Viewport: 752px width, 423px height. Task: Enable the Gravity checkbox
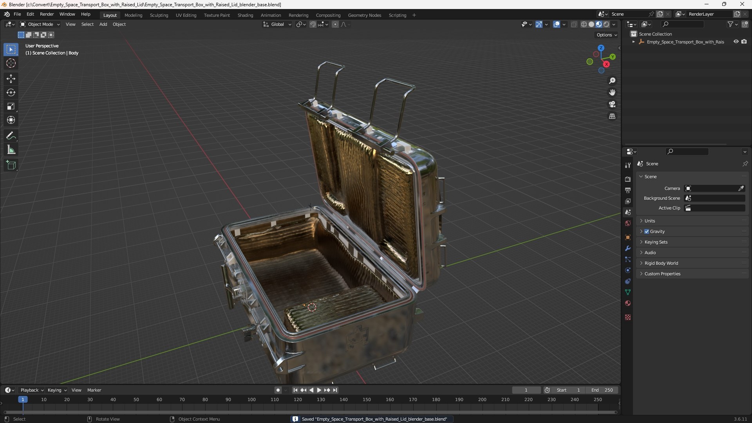pos(647,231)
